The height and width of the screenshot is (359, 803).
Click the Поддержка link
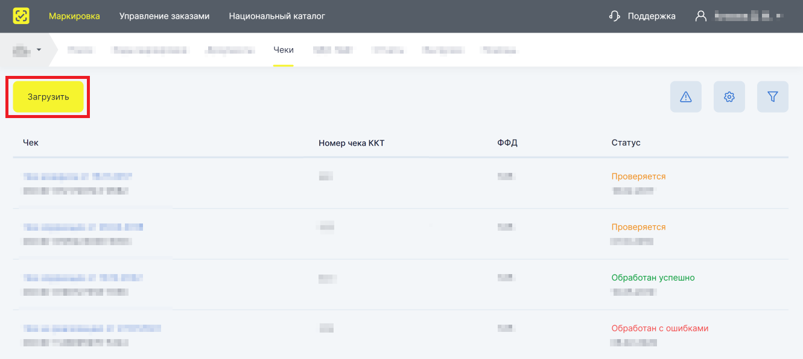pos(652,16)
